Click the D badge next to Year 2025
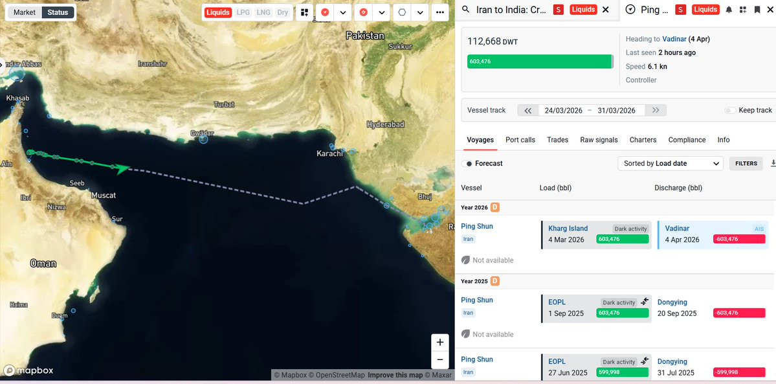The width and height of the screenshot is (776, 384). coord(495,281)
